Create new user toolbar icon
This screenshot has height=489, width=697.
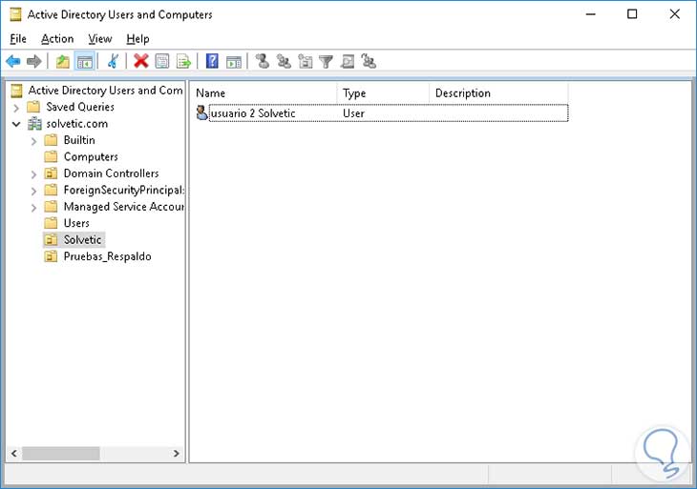point(263,61)
